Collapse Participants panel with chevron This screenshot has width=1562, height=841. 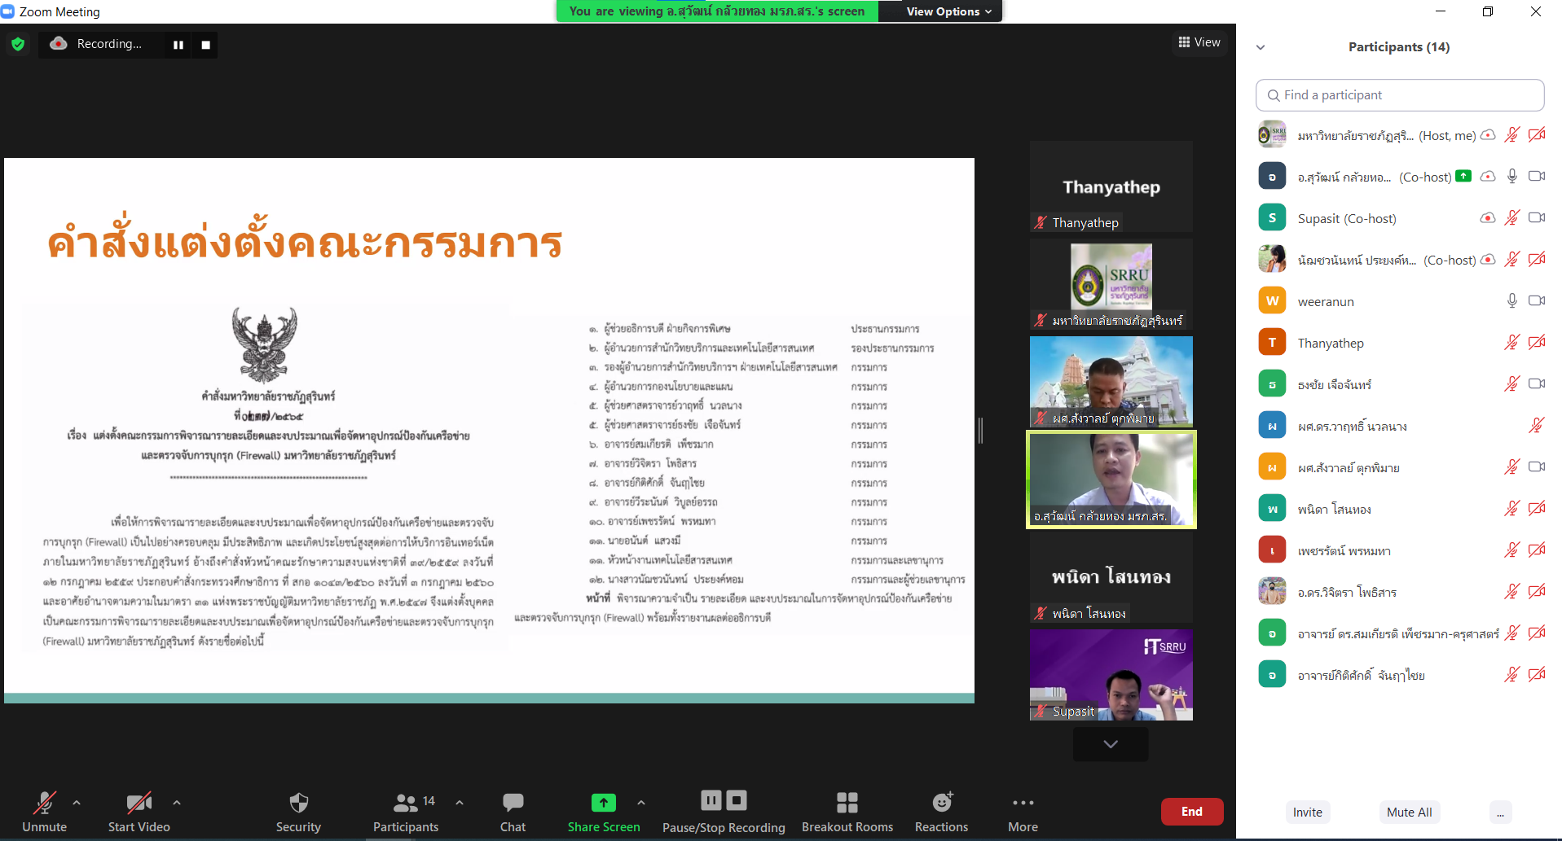click(x=1261, y=47)
